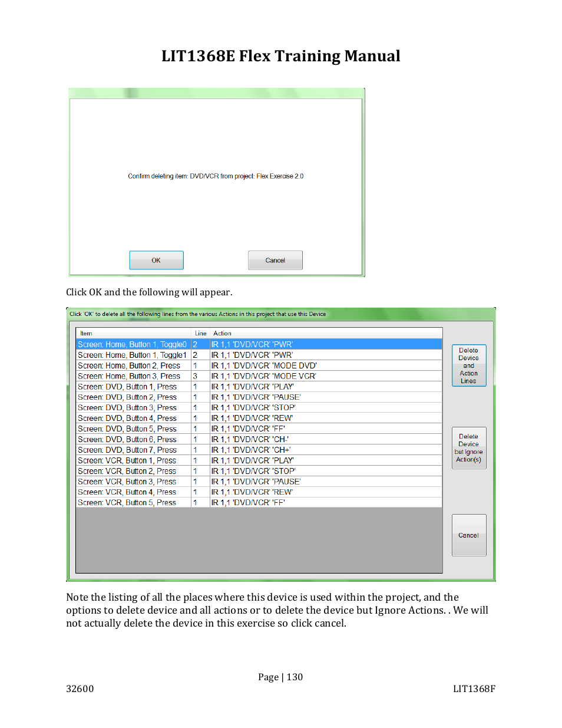Click action cell 'CH+'
This screenshot has height=728, width=562.
326,450
